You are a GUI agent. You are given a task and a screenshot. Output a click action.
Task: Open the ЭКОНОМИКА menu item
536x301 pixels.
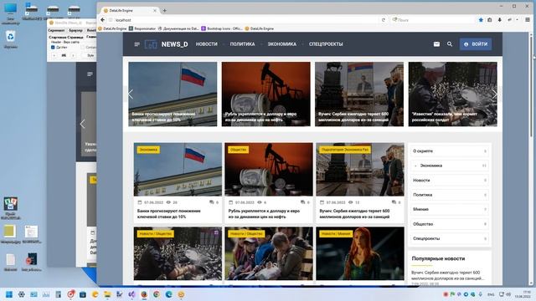click(x=282, y=44)
